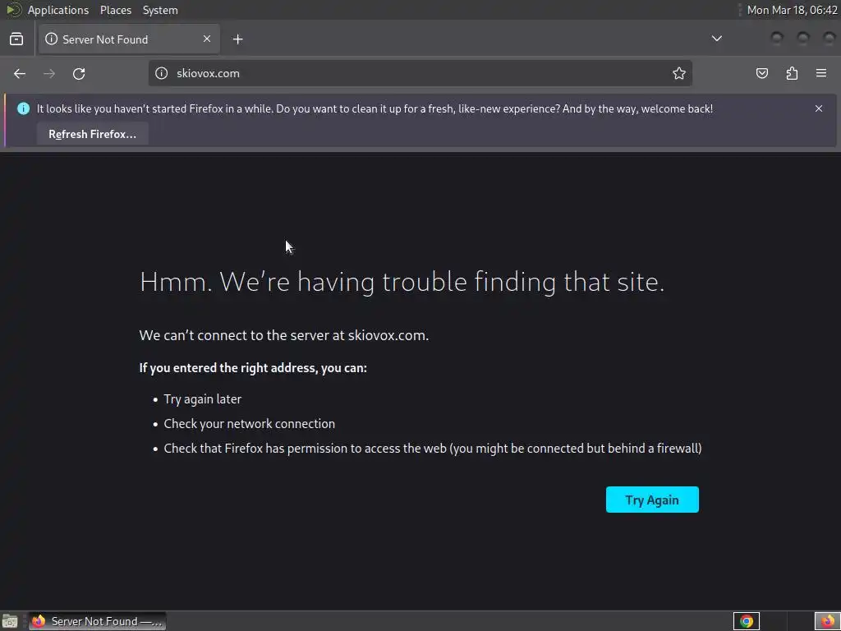Open the Pocket save icon

762,73
